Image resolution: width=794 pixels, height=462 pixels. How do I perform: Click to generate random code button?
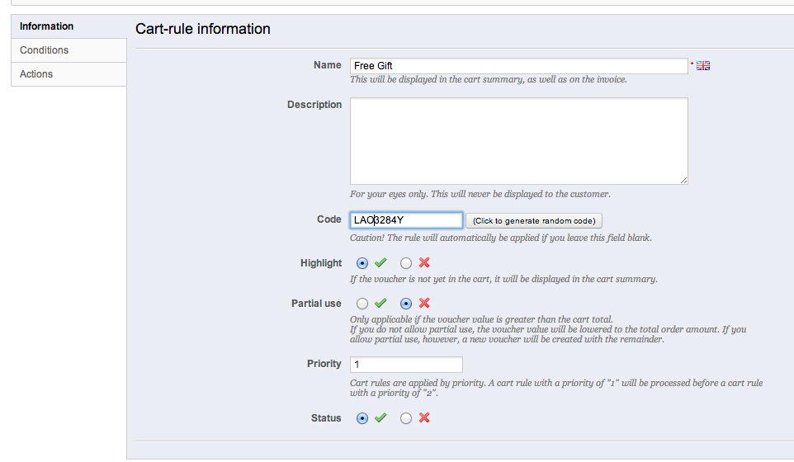click(534, 221)
